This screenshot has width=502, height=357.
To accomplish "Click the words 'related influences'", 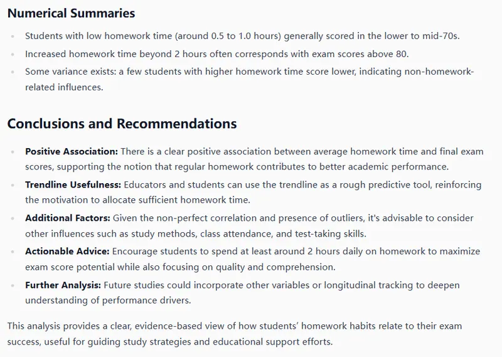I will click(63, 87).
